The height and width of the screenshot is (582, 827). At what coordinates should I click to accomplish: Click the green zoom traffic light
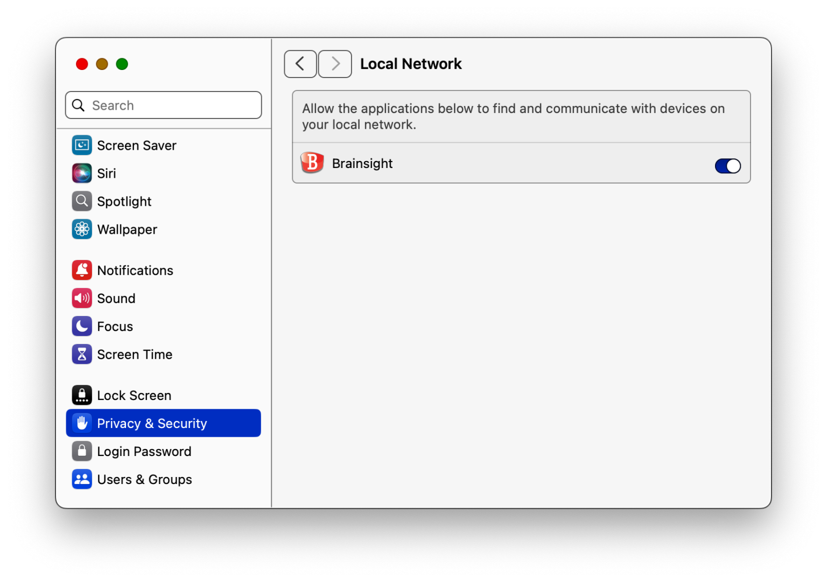coord(122,64)
